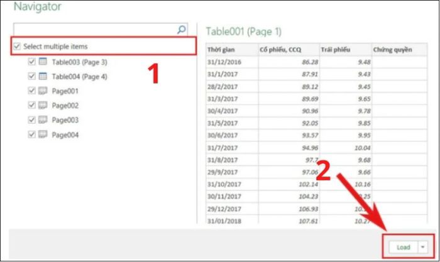Click the Load button

click(404, 247)
